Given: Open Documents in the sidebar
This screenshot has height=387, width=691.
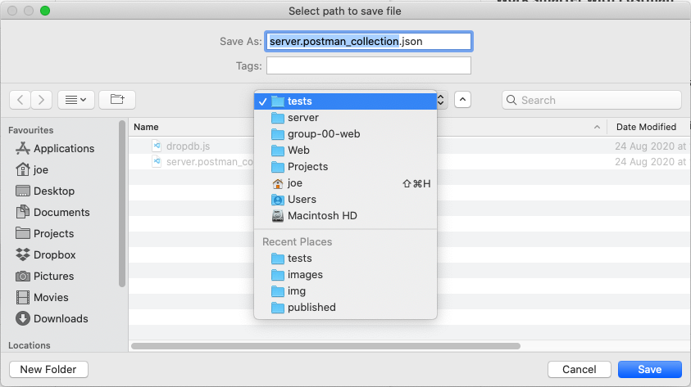Looking at the screenshot, I should [52, 213].
